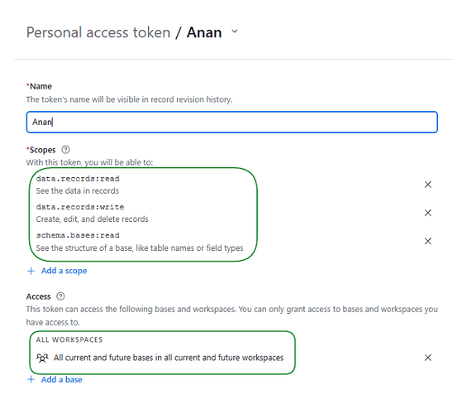Click the Name input field containing Anan
The image size is (467, 414).
tap(231, 122)
